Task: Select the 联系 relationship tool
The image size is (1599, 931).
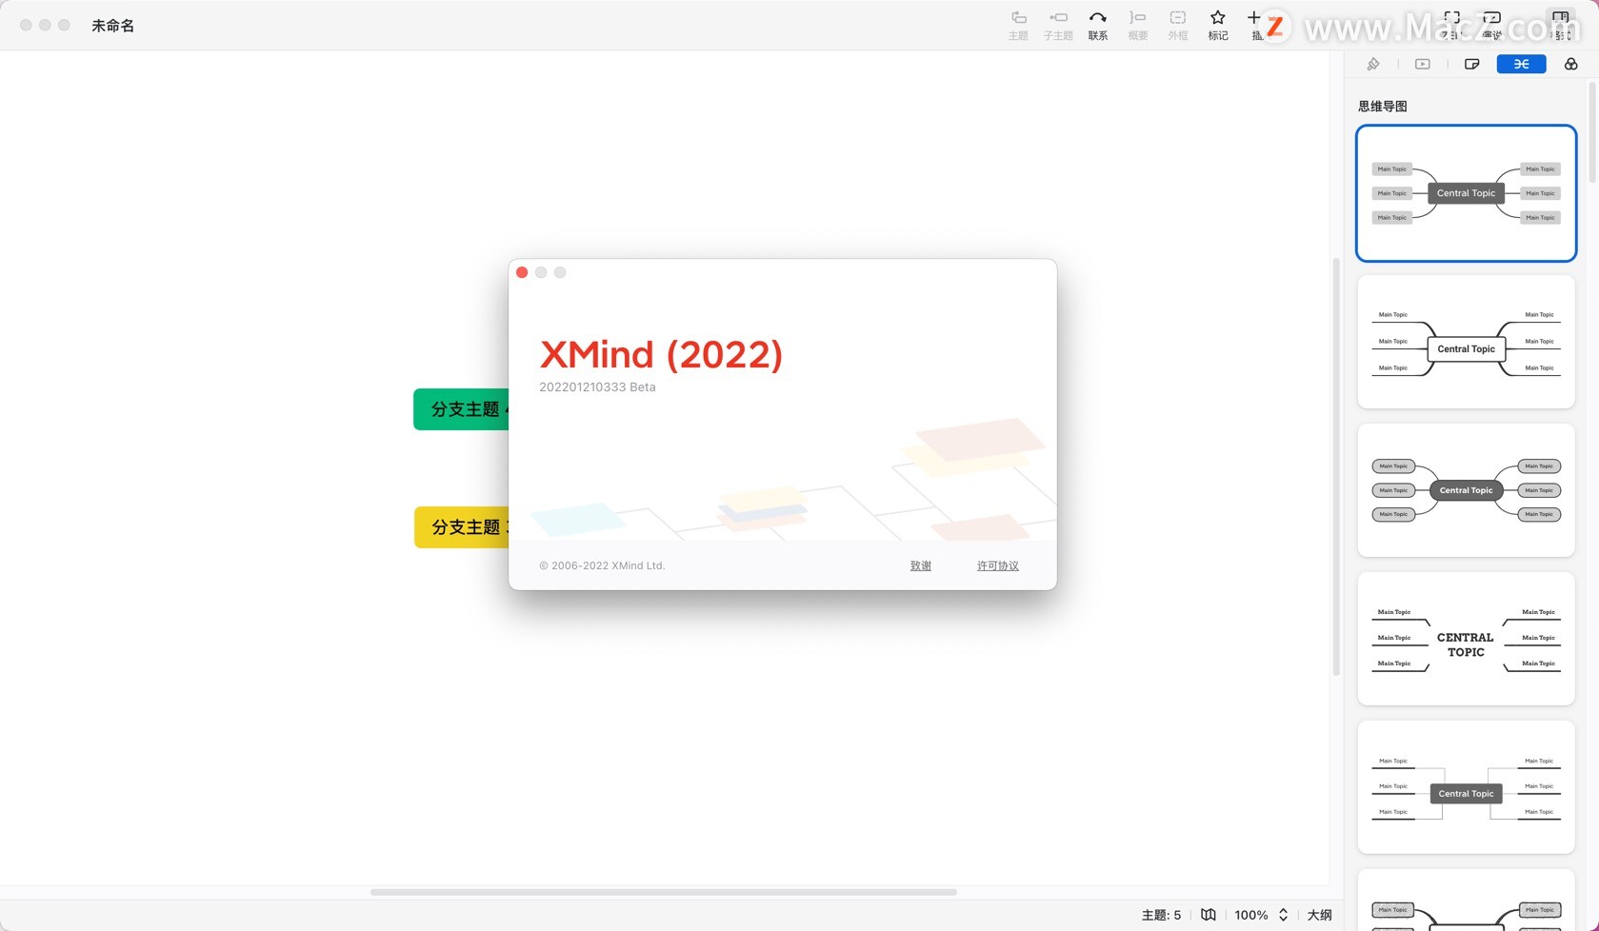Action: tap(1098, 25)
